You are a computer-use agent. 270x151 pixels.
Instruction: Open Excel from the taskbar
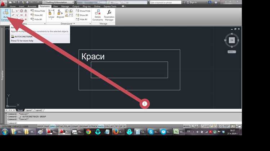pyautogui.click(x=179, y=132)
